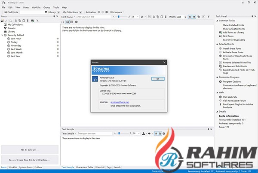Collapse the Customize Program section

click(x=217, y=77)
